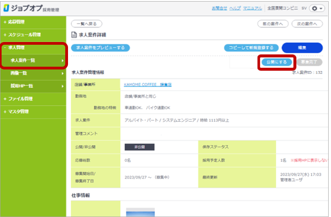Go to the previous job via 前の案件へ
The width and height of the screenshot is (331, 217).
pos(273,24)
